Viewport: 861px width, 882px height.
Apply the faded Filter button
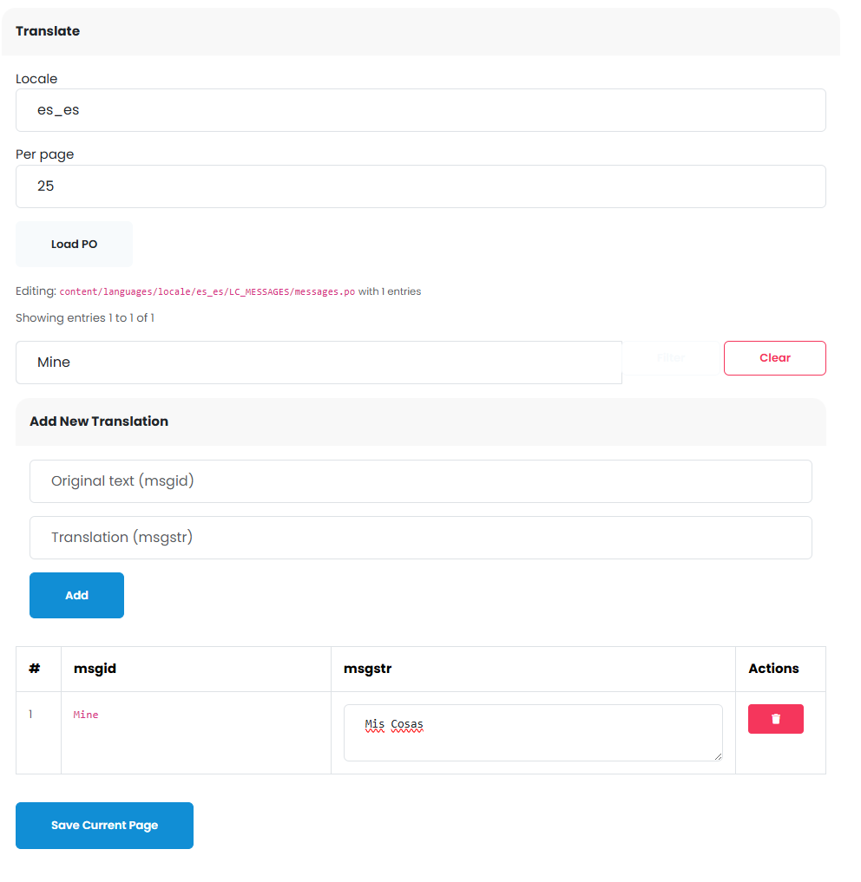click(671, 358)
